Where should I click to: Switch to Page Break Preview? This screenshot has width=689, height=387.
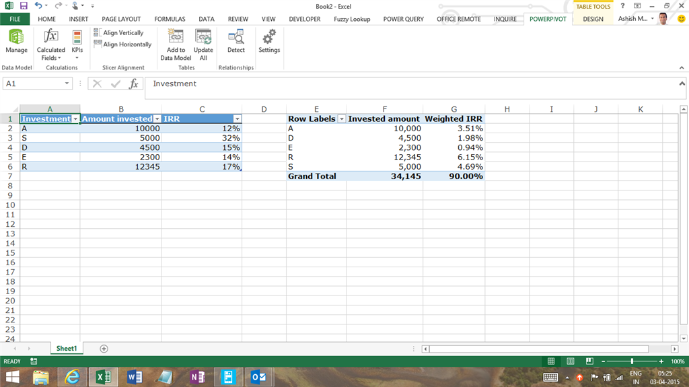pyautogui.click(x=589, y=361)
